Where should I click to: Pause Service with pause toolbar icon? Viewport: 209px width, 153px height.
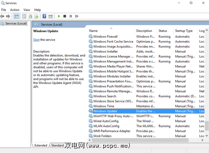click(x=71, y=16)
